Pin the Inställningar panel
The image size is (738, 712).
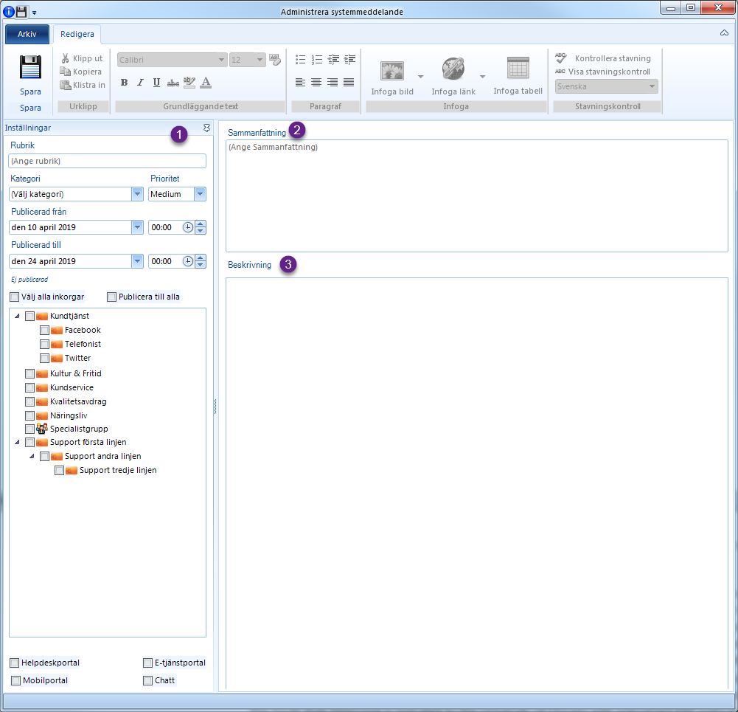pos(206,128)
